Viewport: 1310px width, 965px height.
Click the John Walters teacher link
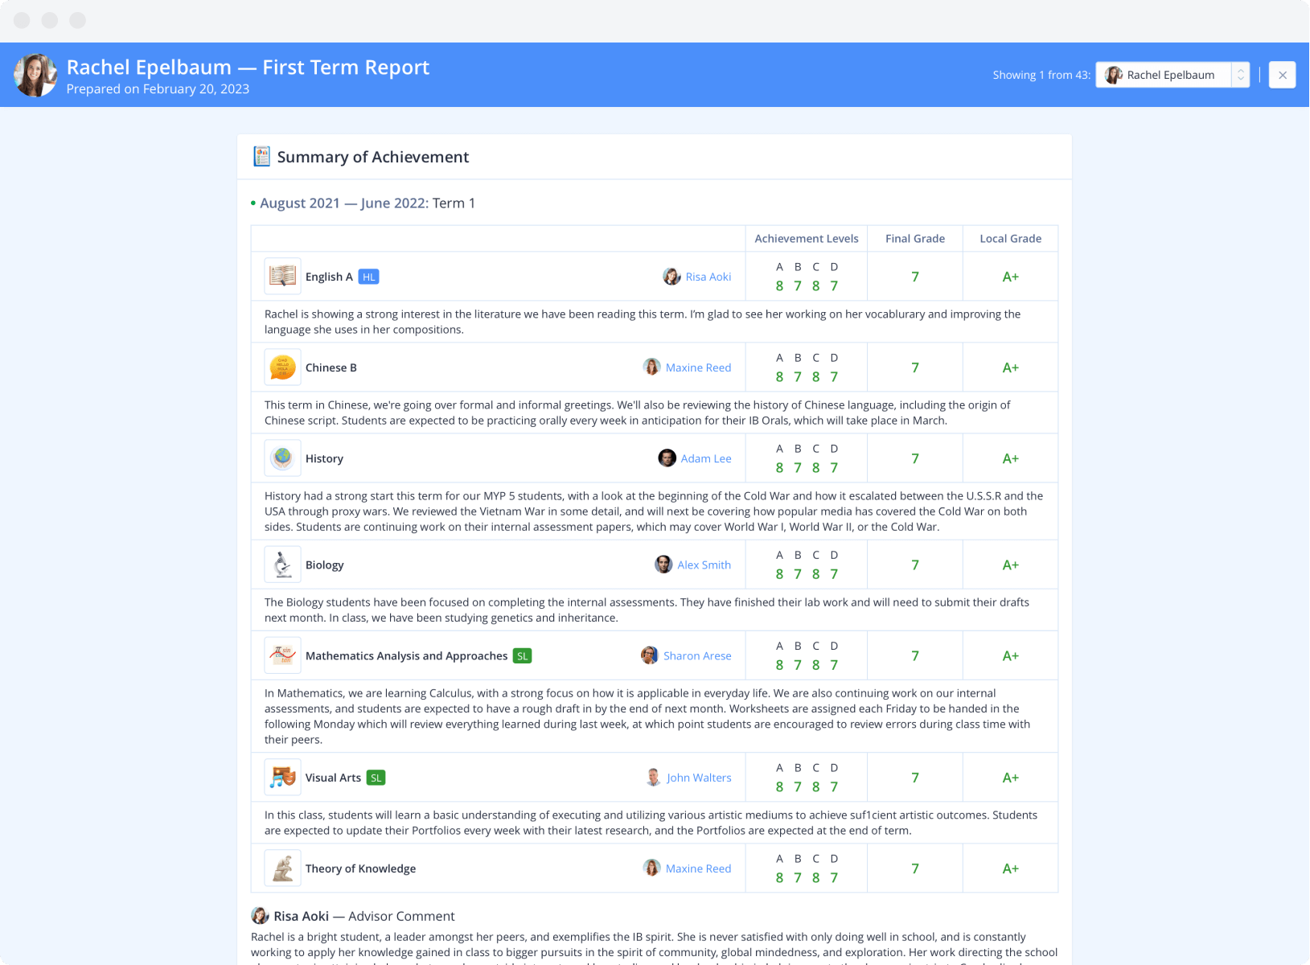[698, 778]
